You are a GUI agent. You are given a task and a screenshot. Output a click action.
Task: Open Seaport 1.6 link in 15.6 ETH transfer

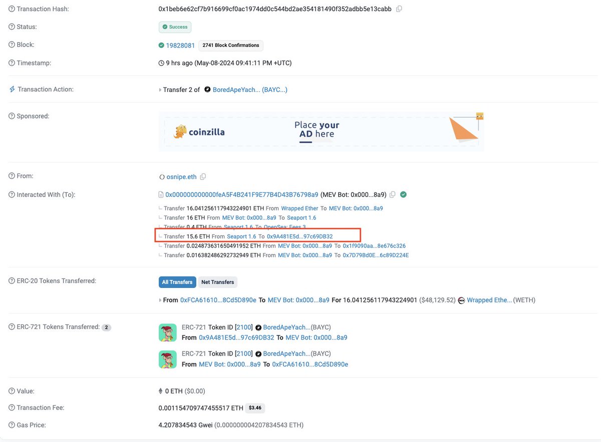pos(241,236)
